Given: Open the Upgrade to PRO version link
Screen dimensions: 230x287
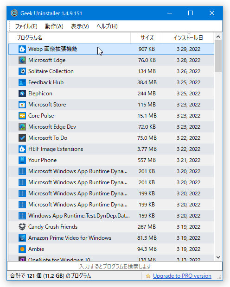Looking at the screenshot, I should [x=182, y=276].
